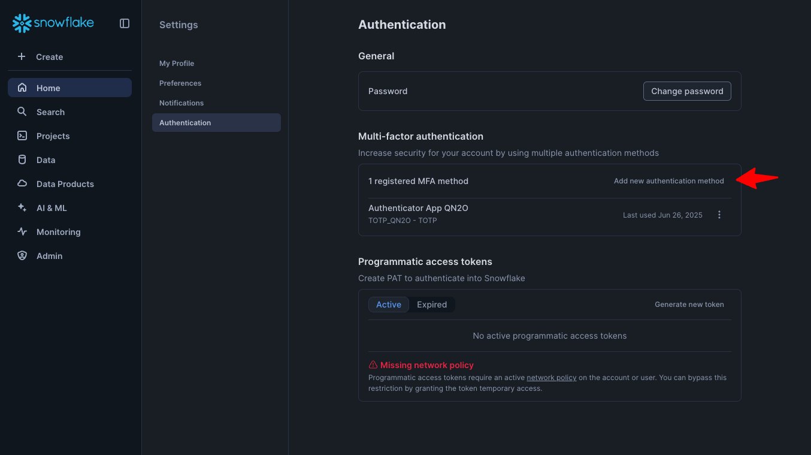The width and height of the screenshot is (811, 455).
Task: Click the plus icon next to Create
Action: (22, 56)
